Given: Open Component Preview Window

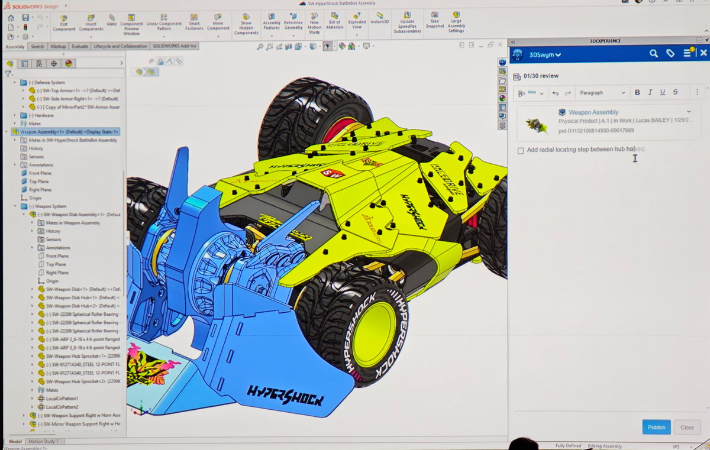Looking at the screenshot, I should coord(131,25).
